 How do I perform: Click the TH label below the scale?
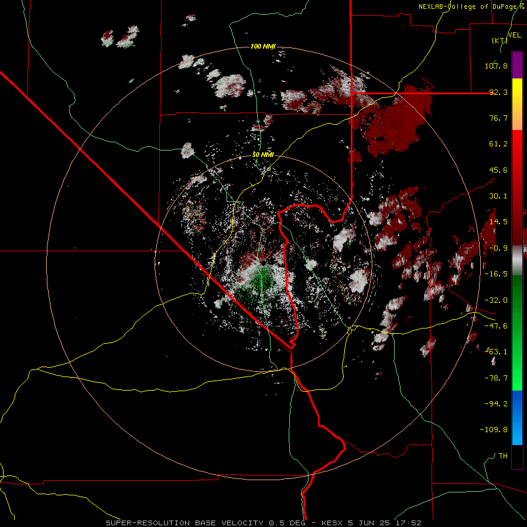pos(503,456)
